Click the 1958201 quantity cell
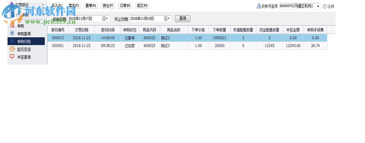 pyautogui.click(x=220, y=38)
